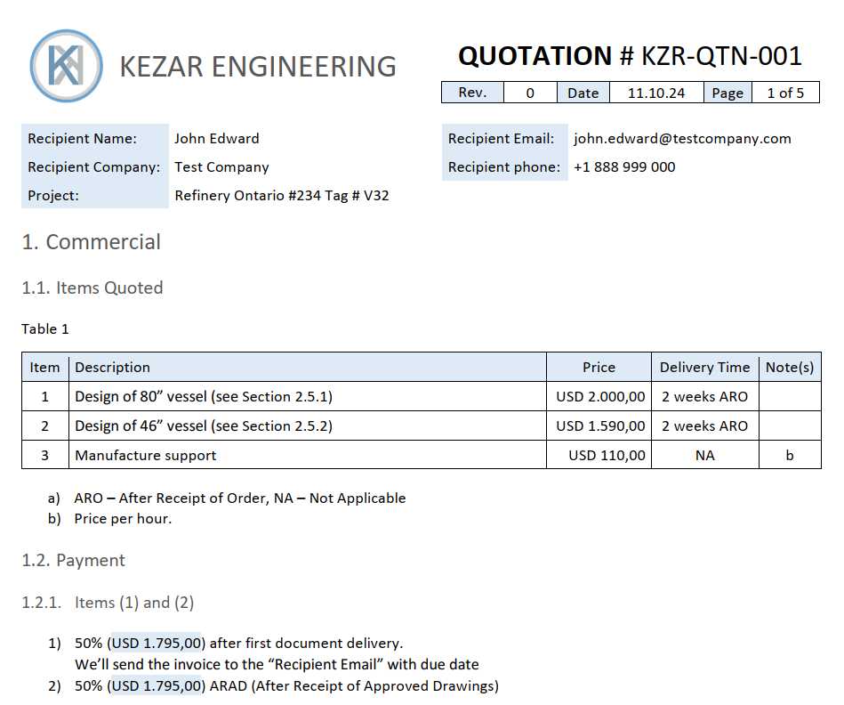Image resolution: width=844 pixels, height=705 pixels.
Task: Select item number 3 cell
Action: coord(45,455)
